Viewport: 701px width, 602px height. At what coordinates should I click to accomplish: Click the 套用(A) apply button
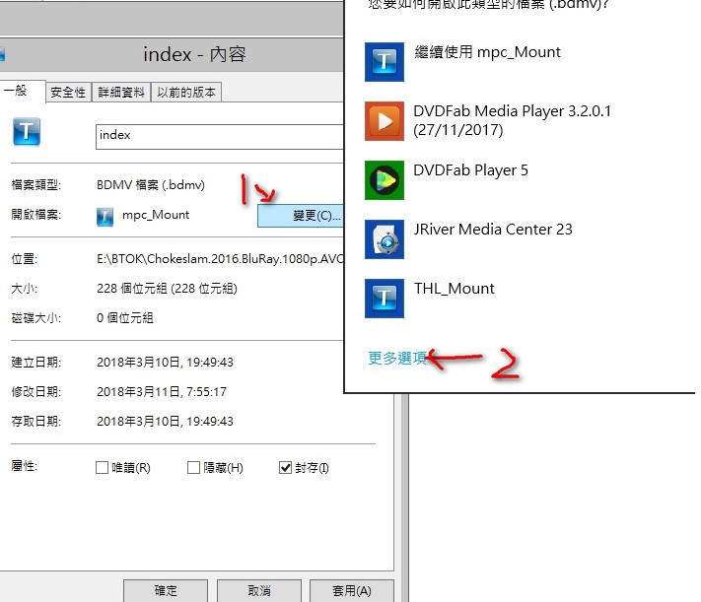pyautogui.click(x=352, y=591)
